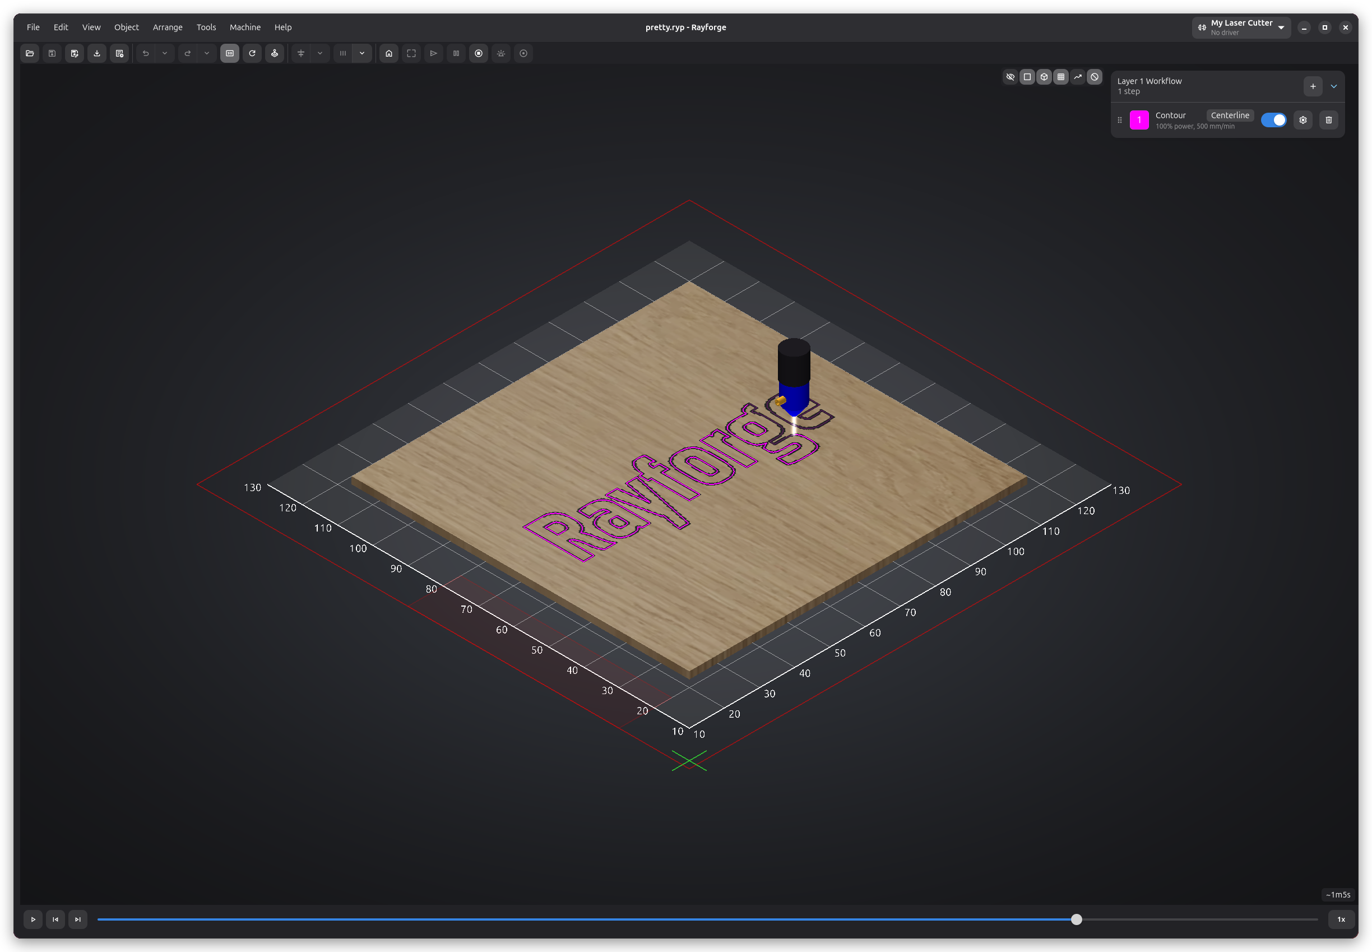Open a project file with the folder icon
Image resolution: width=1372 pixels, height=952 pixels.
(30, 53)
